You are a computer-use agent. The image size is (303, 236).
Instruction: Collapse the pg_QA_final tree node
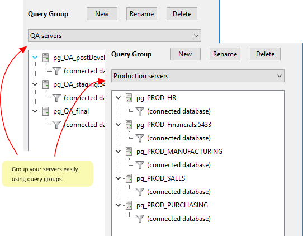point(35,111)
